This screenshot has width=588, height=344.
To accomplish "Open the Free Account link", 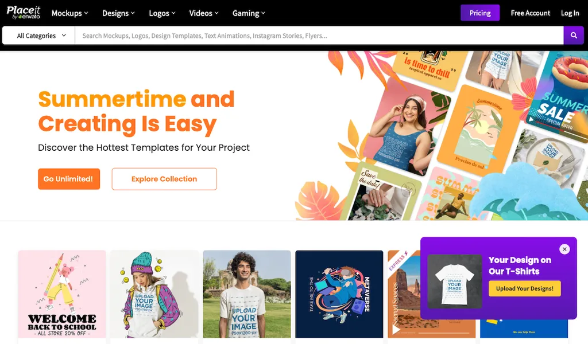I will pyautogui.click(x=530, y=13).
